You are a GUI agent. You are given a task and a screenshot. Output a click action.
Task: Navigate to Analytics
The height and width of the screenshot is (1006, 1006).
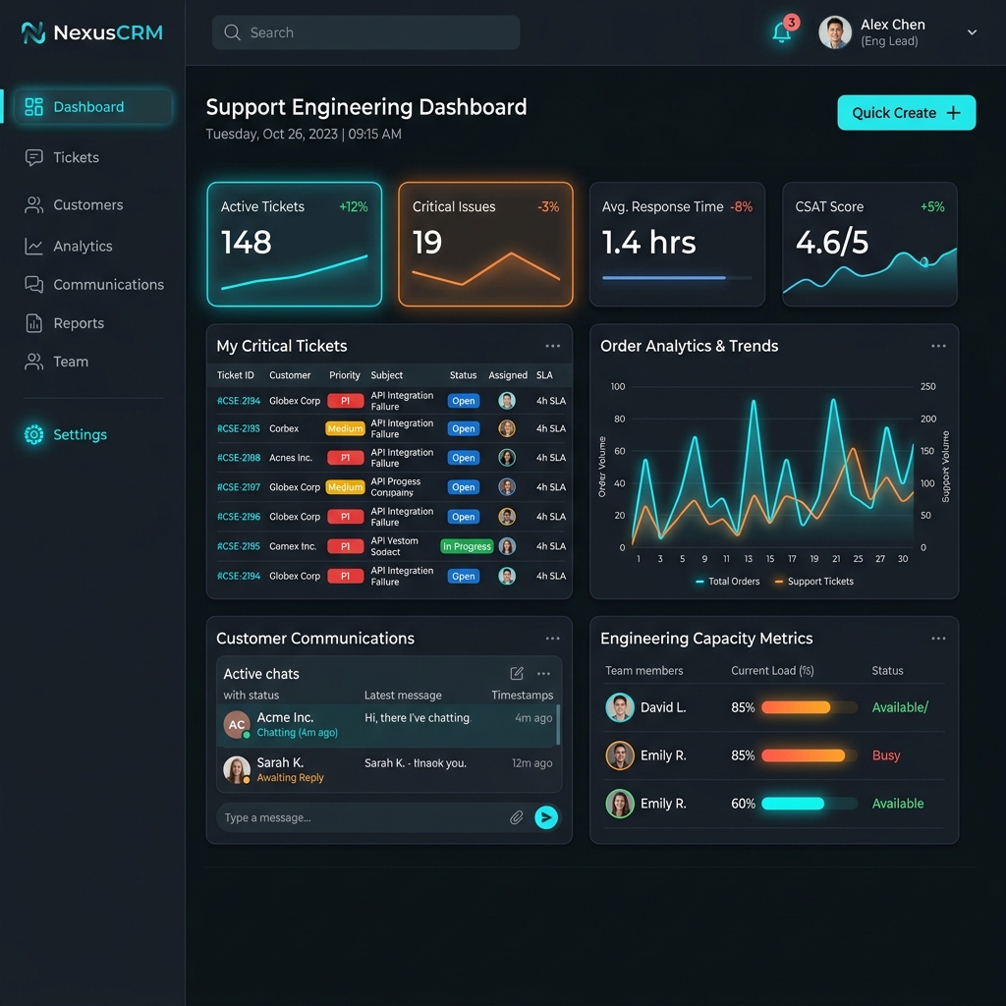tap(68, 246)
